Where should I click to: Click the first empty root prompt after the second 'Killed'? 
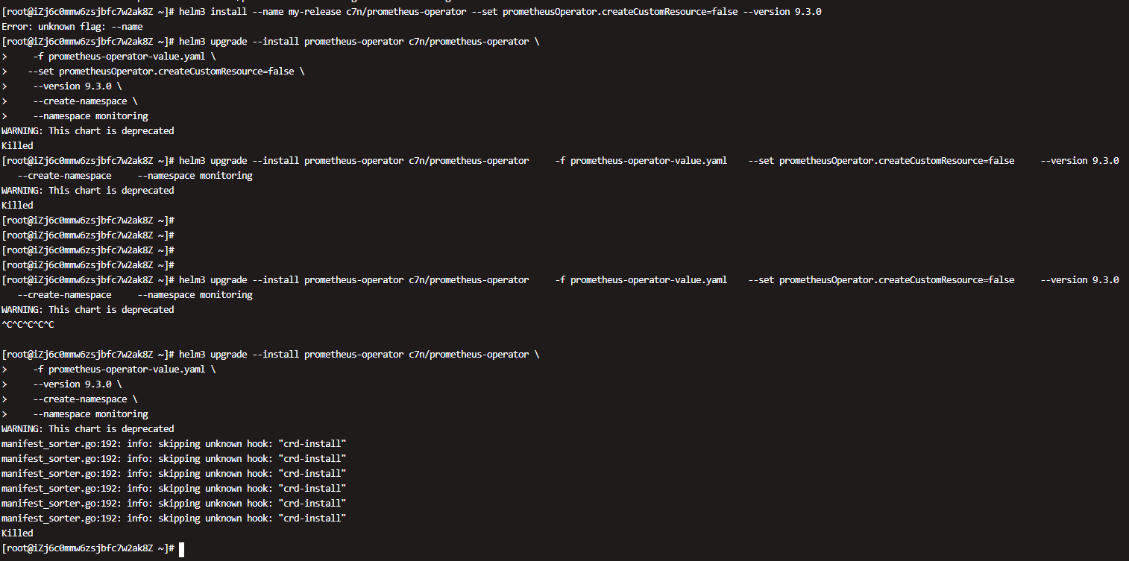(x=88, y=221)
